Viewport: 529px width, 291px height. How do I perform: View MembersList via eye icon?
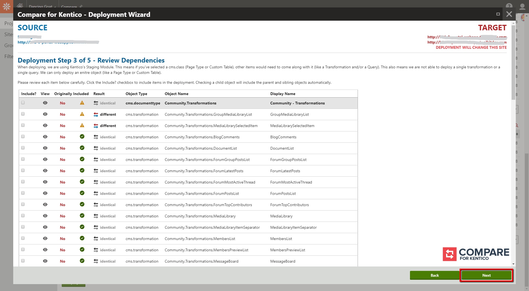(x=45, y=238)
